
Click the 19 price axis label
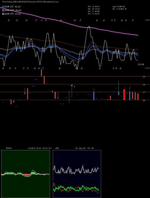coord(144,77)
